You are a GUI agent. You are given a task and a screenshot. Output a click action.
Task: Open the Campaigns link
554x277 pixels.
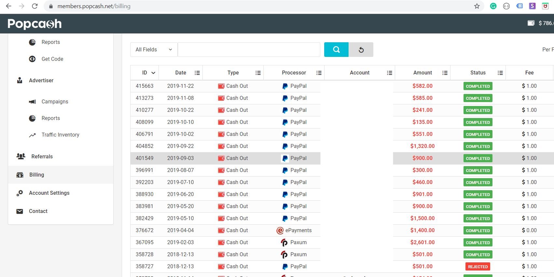pos(55,101)
